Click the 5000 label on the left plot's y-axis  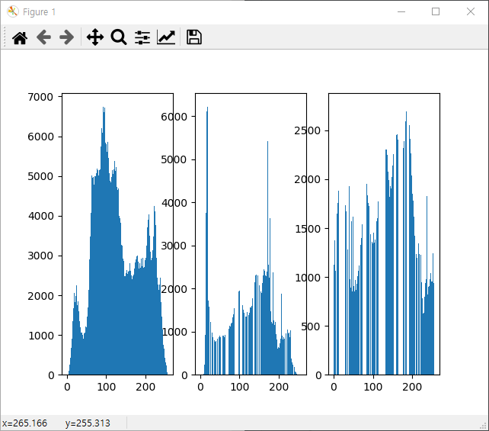[x=40, y=176]
